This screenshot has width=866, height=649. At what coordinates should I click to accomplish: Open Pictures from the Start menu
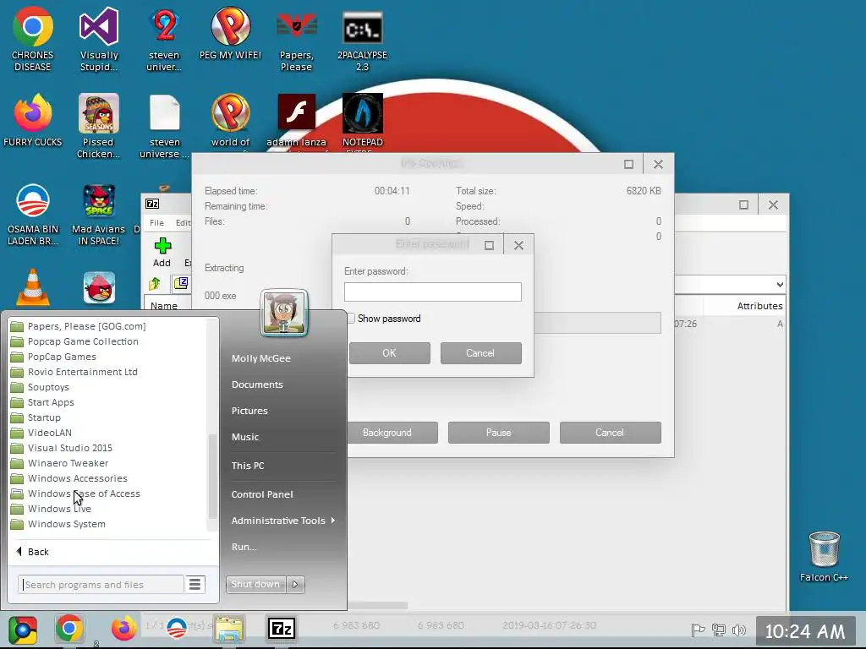[x=249, y=411]
